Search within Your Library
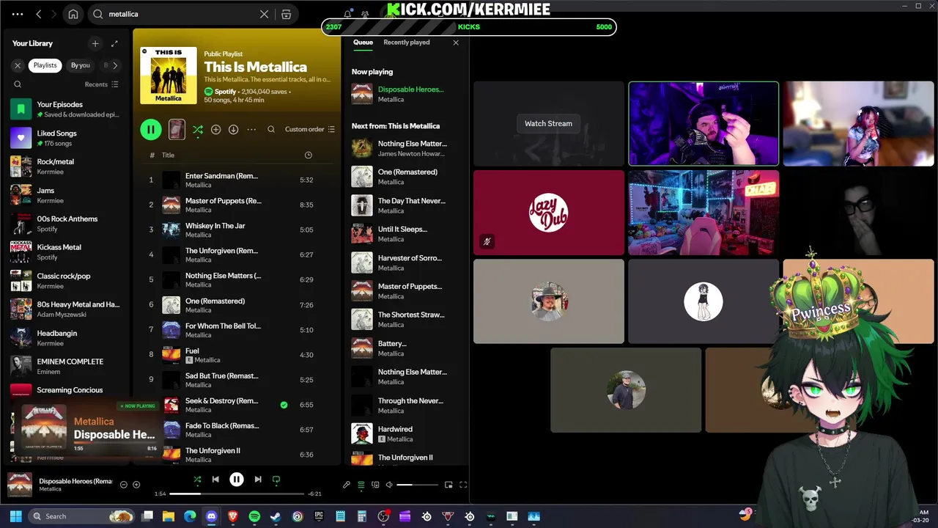This screenshot has height=528, width=938. tap(18, 84)
